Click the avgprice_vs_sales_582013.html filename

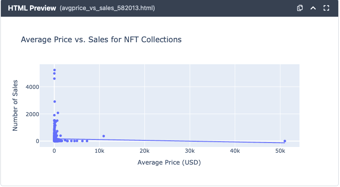(x=107, y=8)
